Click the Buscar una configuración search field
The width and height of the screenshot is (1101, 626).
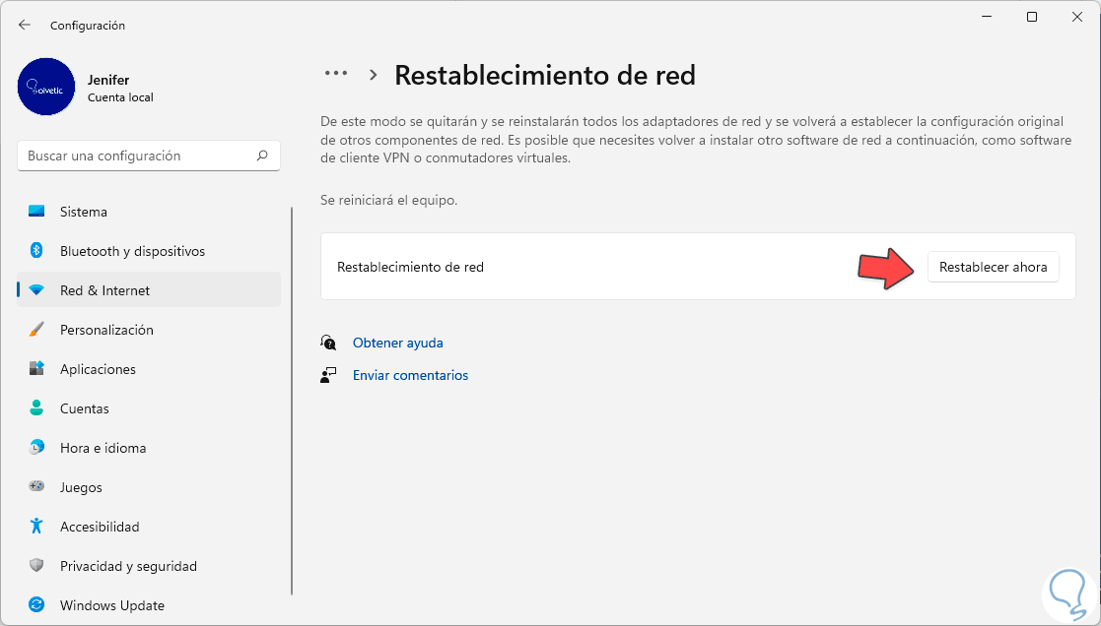coord(138,156)
